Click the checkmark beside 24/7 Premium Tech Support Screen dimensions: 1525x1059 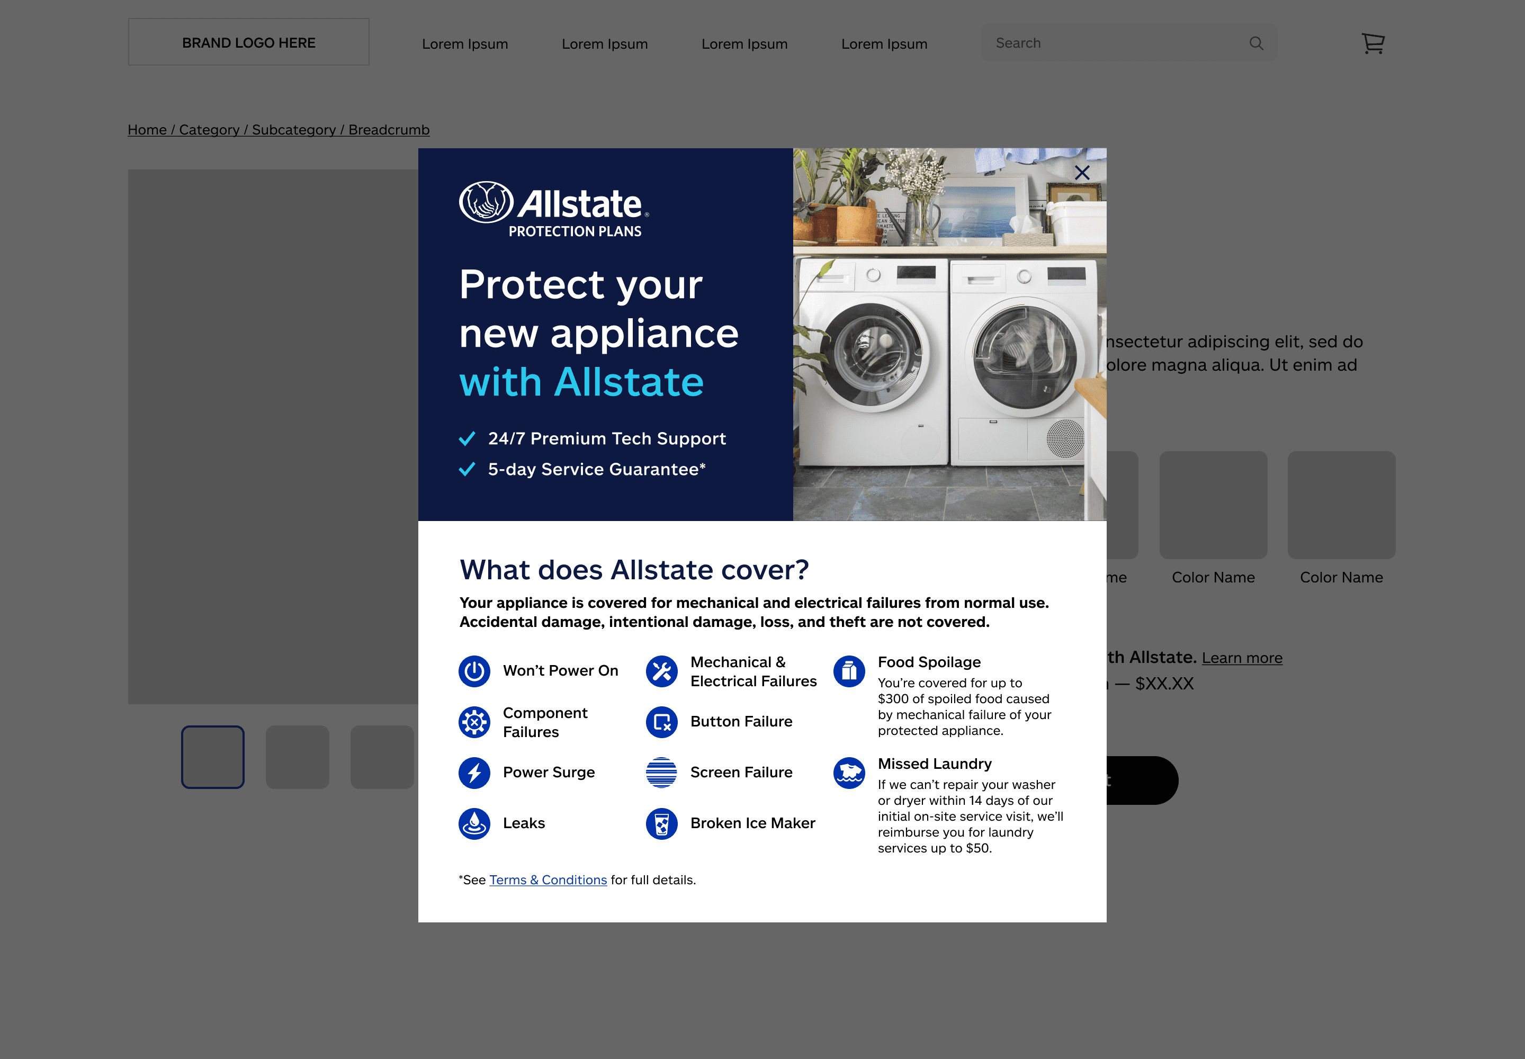(467, 438)
